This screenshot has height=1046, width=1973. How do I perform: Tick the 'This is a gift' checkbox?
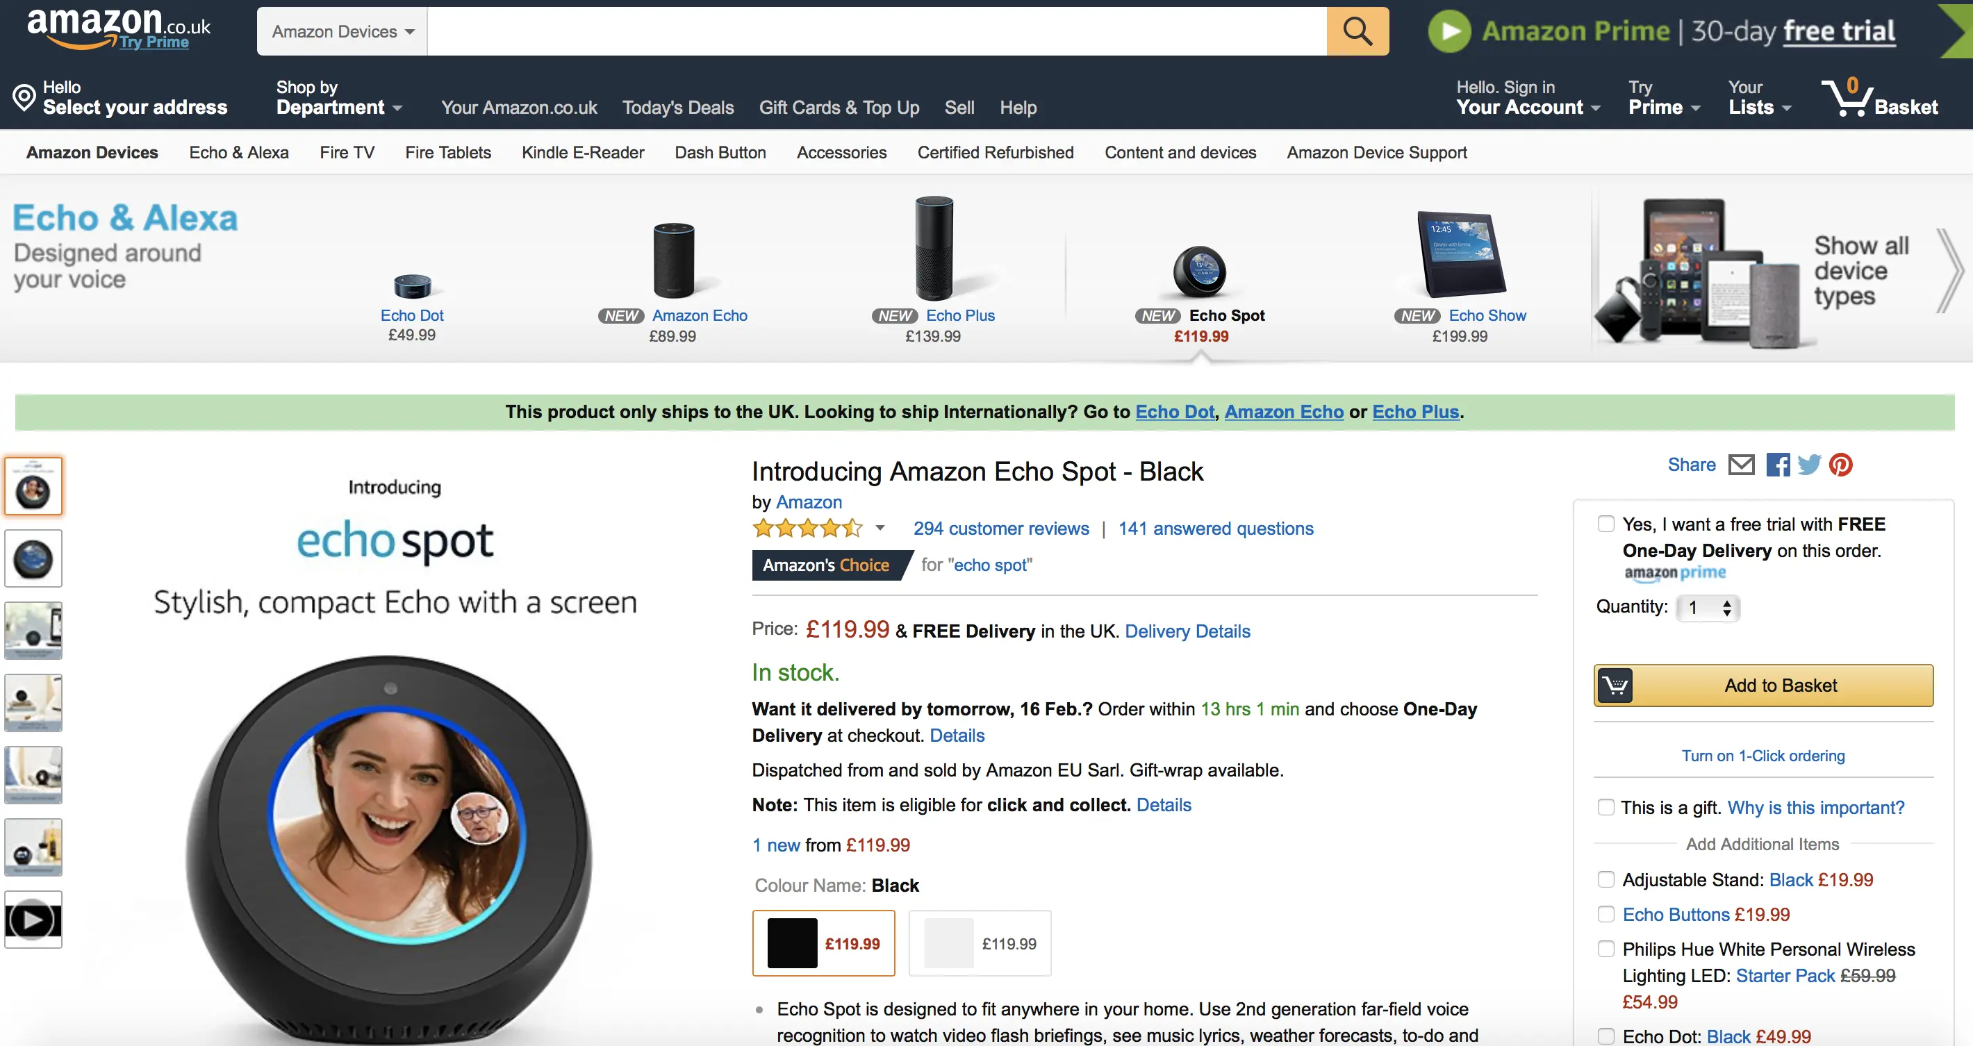point(1605,807)
